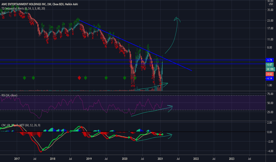Click the Vol indicator label

tap(3, 13)
